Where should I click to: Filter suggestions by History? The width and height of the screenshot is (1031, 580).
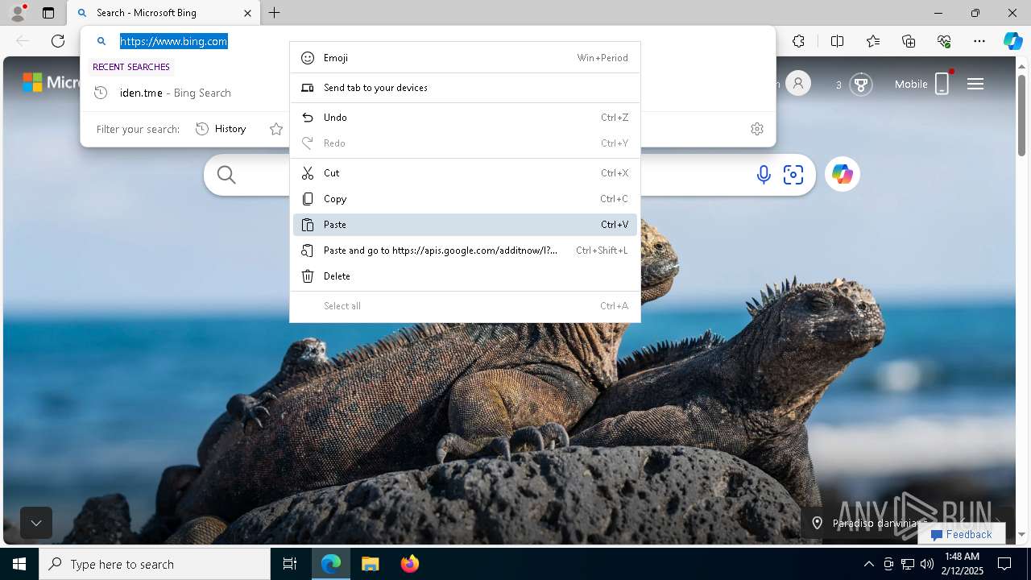click(222, 129)
